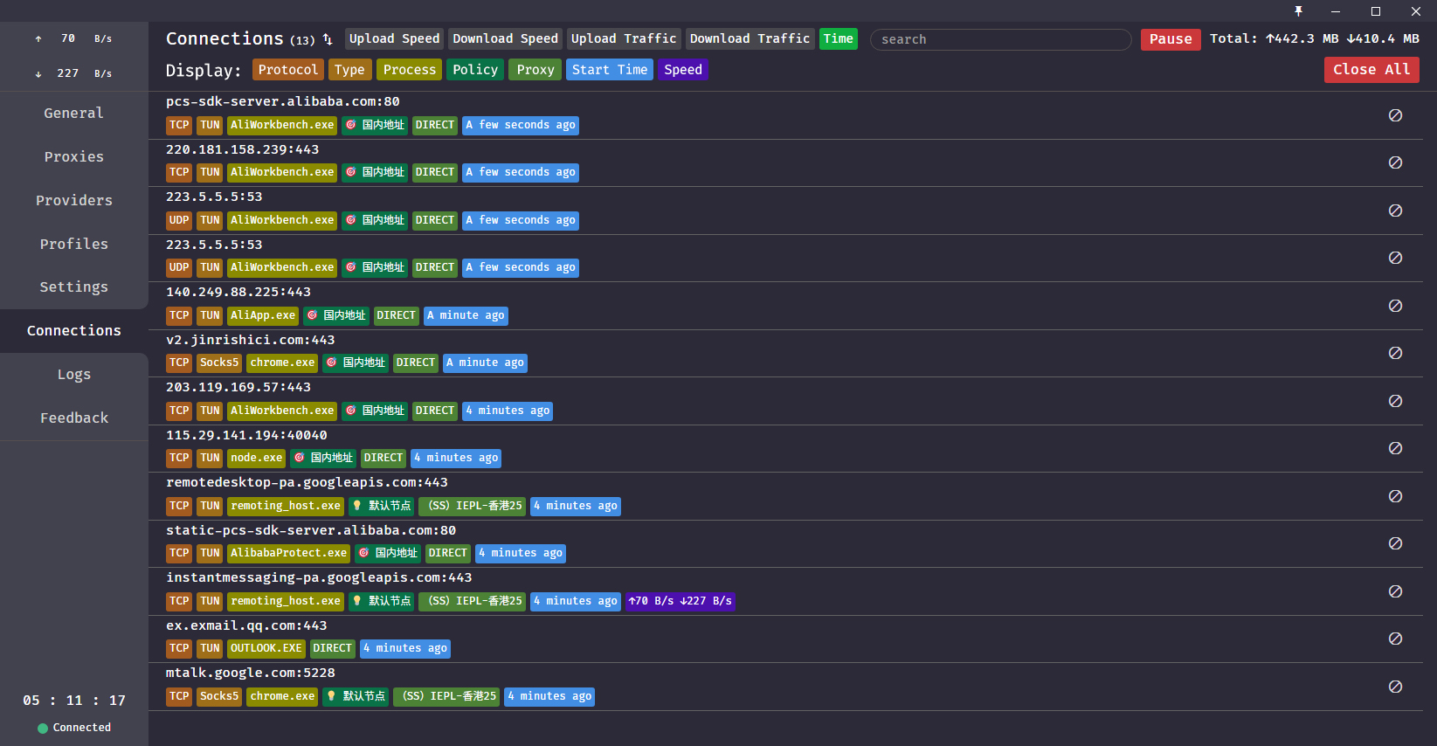Click the ↑70 B/s ↓227 B/s speed tag
Image resolution: width=1437 pixels, height=746 pixels.
(x=680, y=601)
